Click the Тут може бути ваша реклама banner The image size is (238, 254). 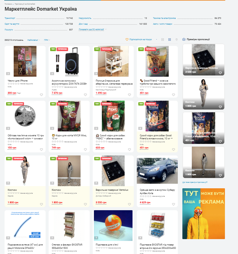(204, 214)
